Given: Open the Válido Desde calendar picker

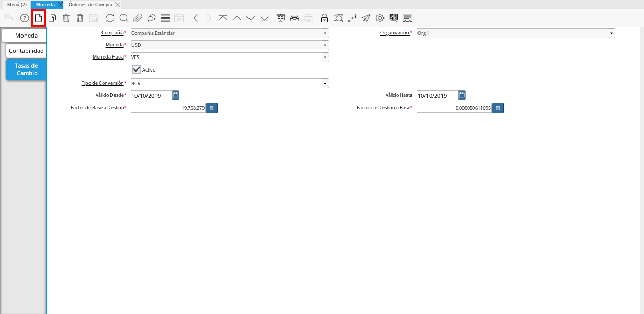Looking at the screenshot, I should click(x=176, y=95).
